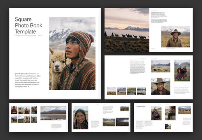This screenshot has width=202, height=140.
Task: Select the seated man photo in Chapter Two spread
Action: [x=170, y=113]
